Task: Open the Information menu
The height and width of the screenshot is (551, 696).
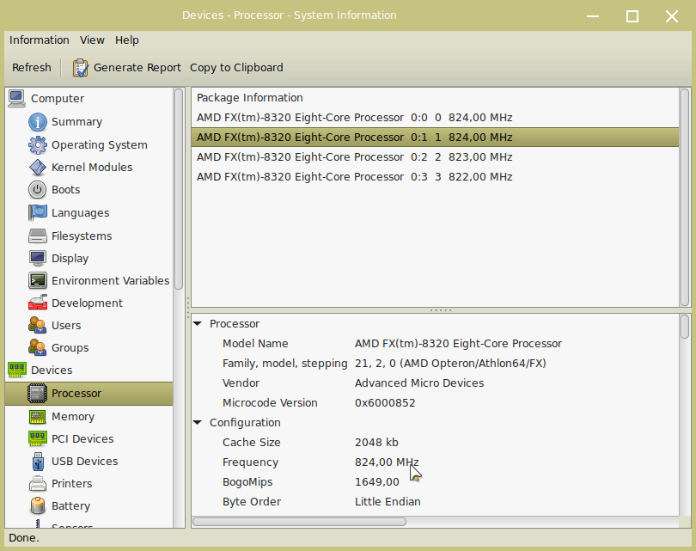Action: 39,40
